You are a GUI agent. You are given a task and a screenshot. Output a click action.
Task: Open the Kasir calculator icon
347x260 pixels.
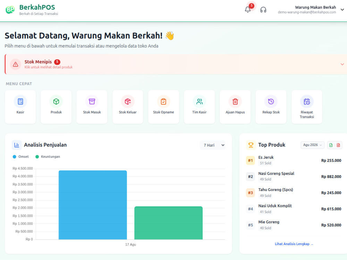point(20,102)
